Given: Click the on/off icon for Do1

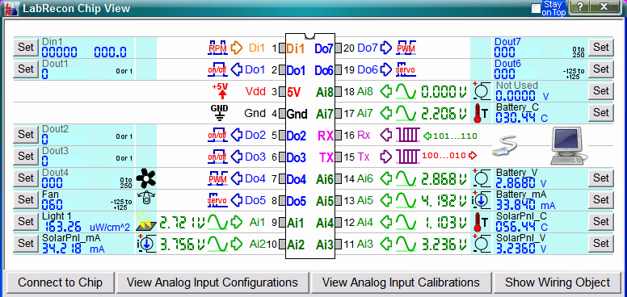Looking at the screenshot, I should pos(217,69).
